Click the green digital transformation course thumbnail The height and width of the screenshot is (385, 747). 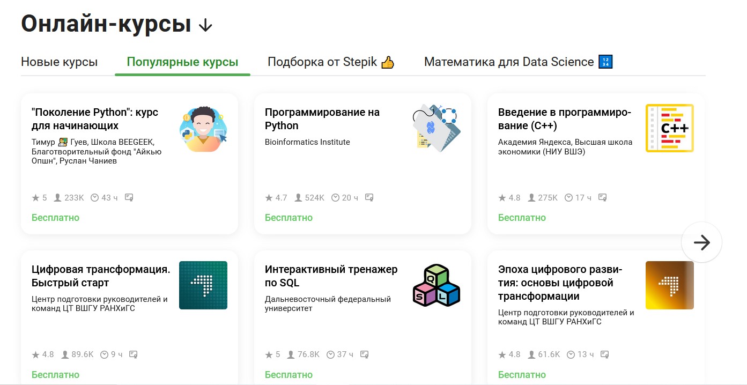[203, 285]
